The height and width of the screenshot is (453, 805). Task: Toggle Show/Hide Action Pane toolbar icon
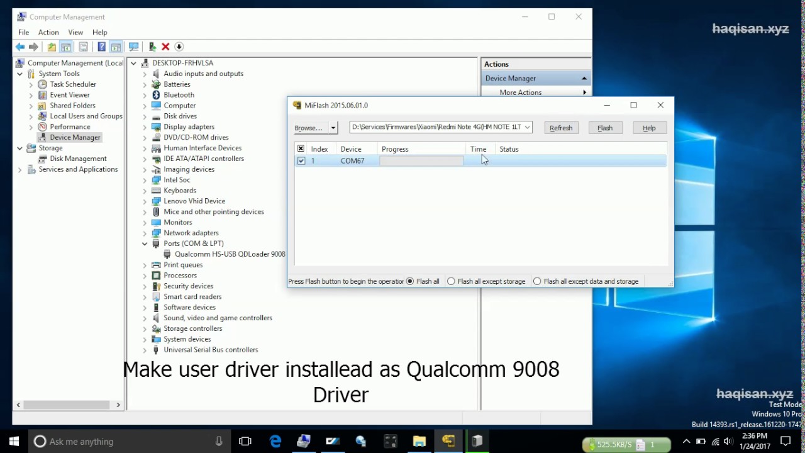(116, 47)
